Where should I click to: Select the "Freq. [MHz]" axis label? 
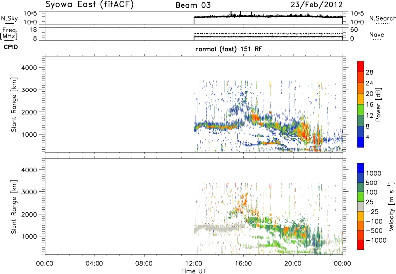9,33
